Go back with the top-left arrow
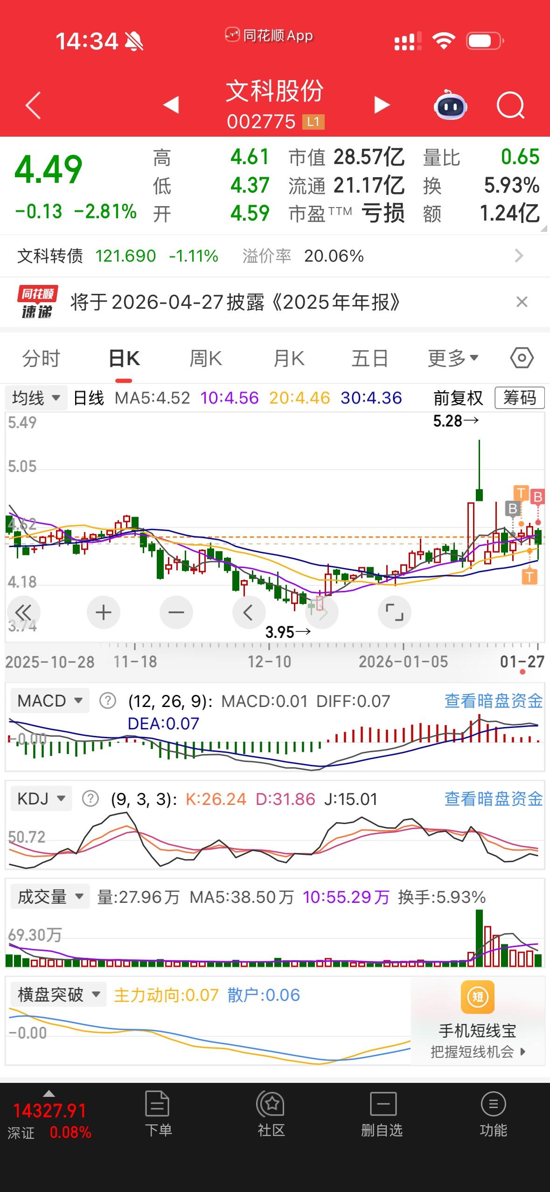 (x=33, y=105)
